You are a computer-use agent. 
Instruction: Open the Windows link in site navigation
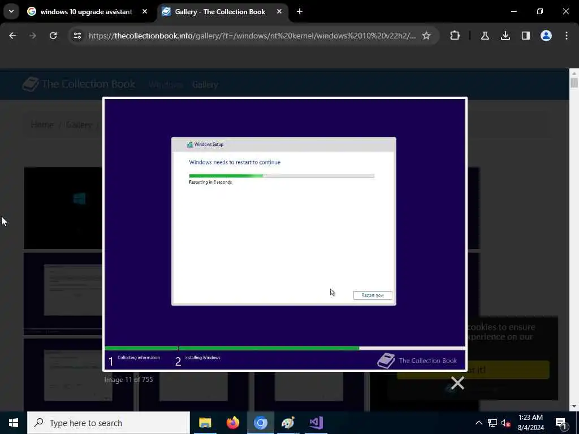(166, 85)
